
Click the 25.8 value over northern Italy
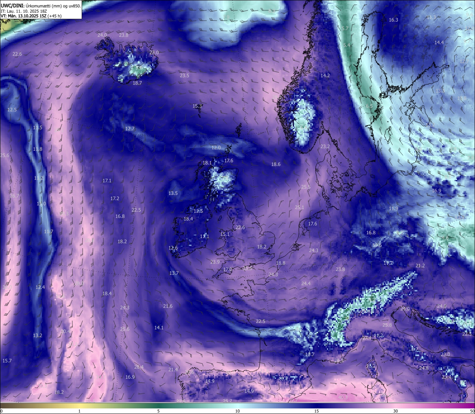[387, 325]
